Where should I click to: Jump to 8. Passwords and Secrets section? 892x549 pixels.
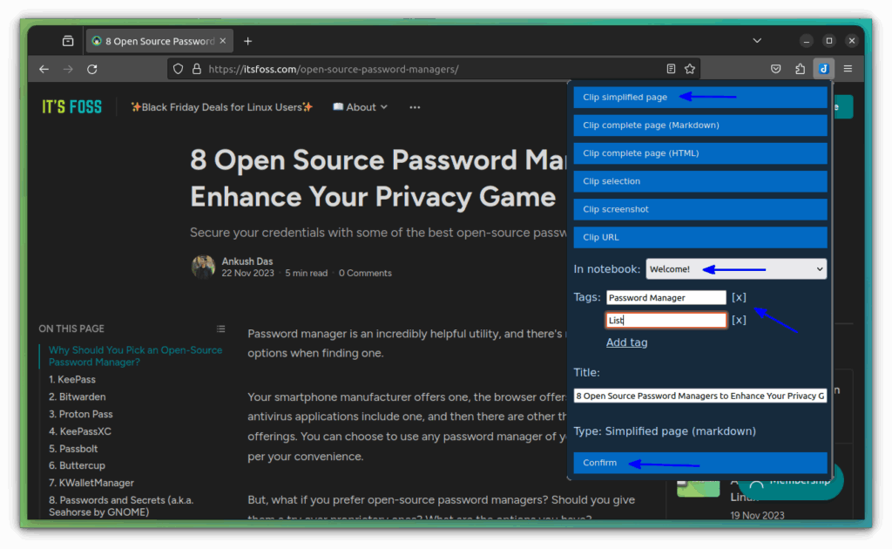pyautogui.click(x=121, y=505)
